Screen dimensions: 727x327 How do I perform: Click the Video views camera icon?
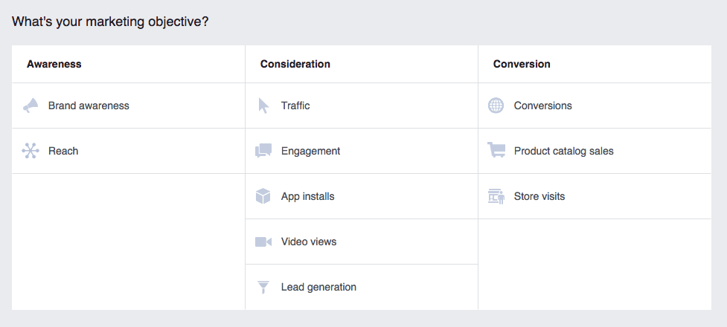pos(263,242)
